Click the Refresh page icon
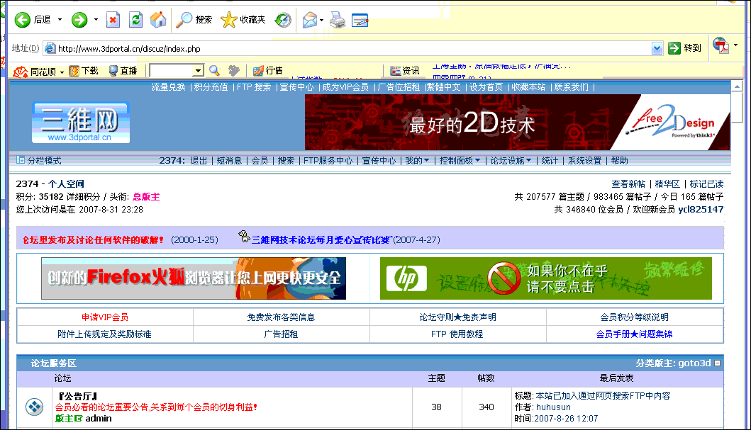Viewport: 751px width, 430px height. tap(136, 20)
